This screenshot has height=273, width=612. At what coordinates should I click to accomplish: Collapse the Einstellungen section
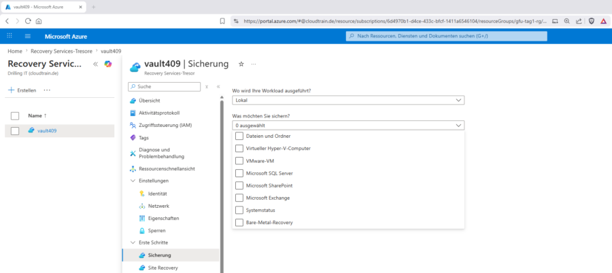click(x=133, y=181)
